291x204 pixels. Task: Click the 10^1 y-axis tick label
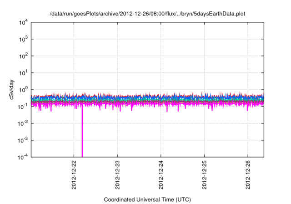(24, 73)
